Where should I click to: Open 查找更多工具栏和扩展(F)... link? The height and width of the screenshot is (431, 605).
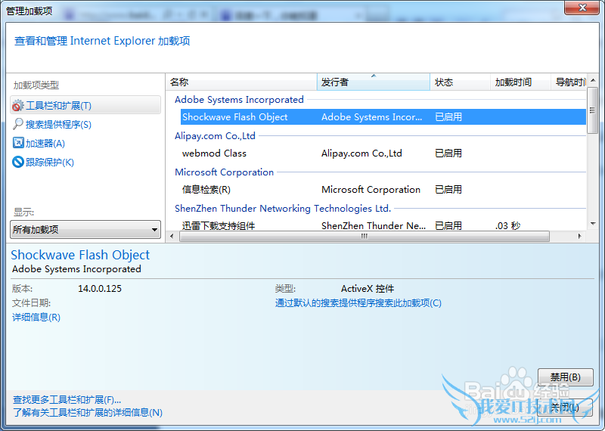tap(67, 400)
